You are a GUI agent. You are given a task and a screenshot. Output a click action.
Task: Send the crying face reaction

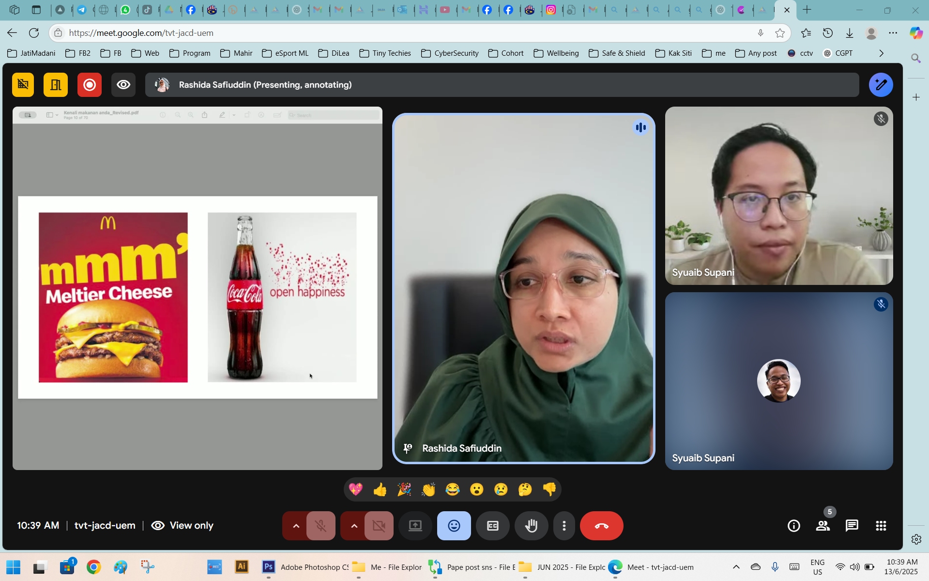pos(501,489)
